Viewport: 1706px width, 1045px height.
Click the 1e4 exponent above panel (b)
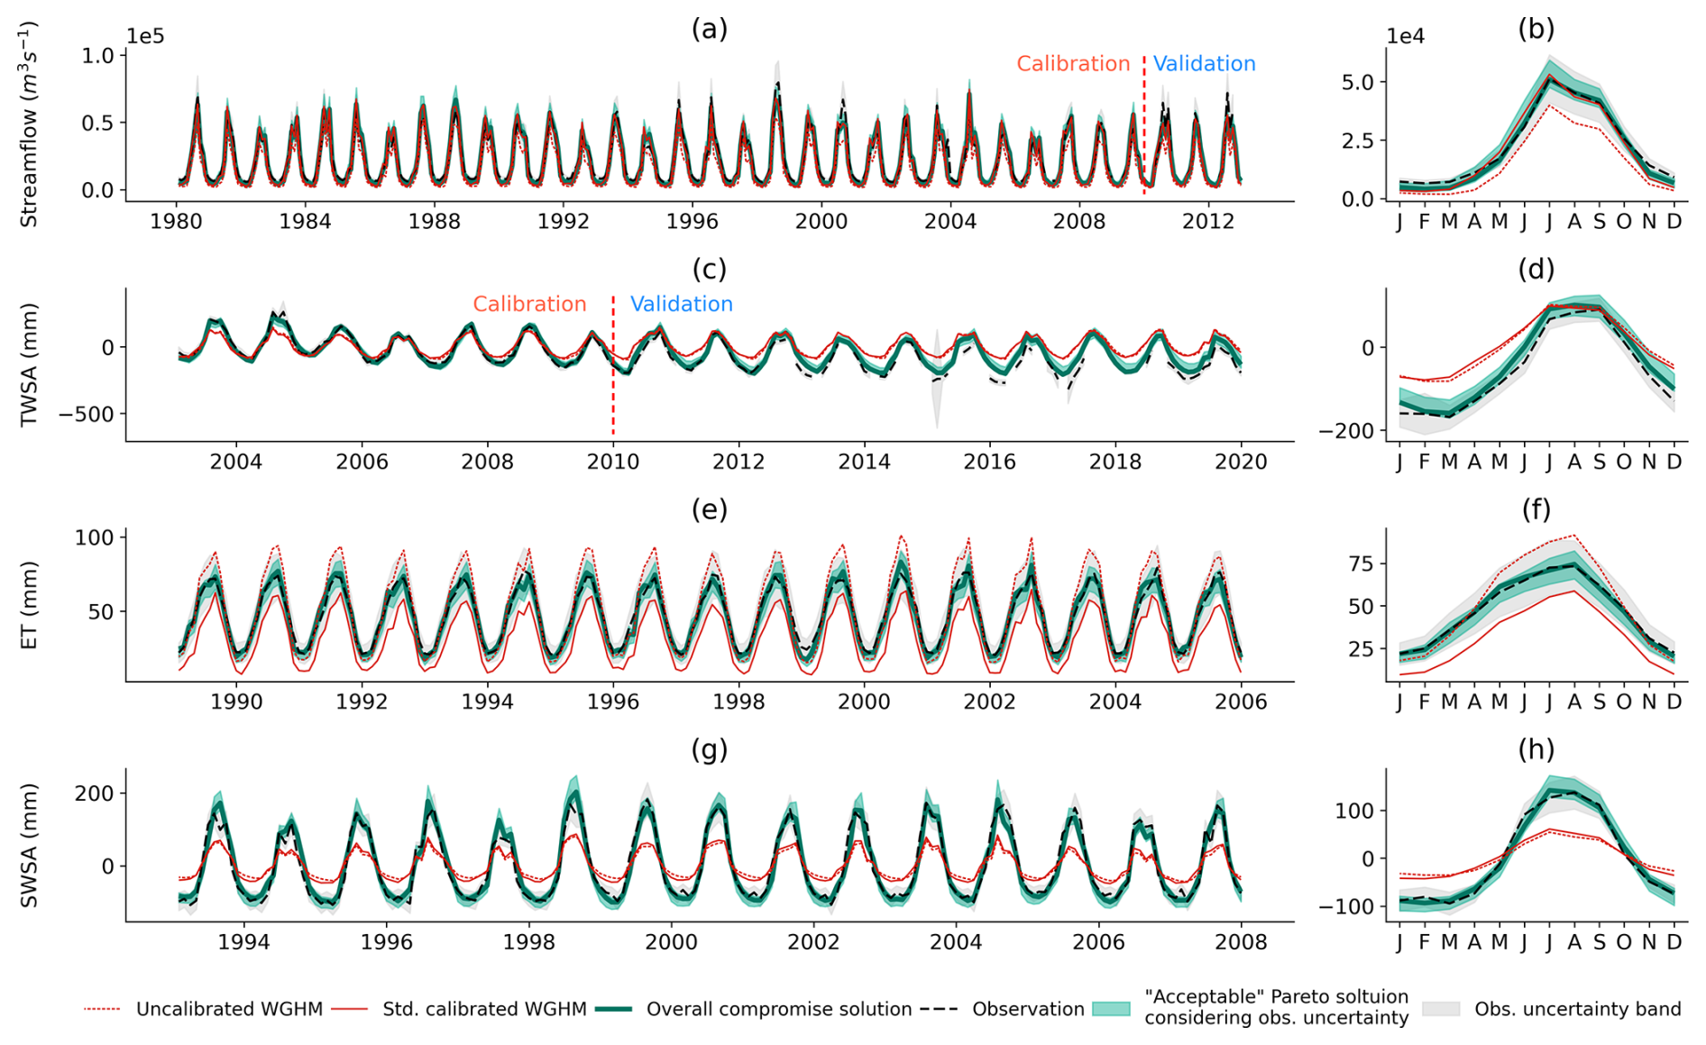[x=1405, y=36]
